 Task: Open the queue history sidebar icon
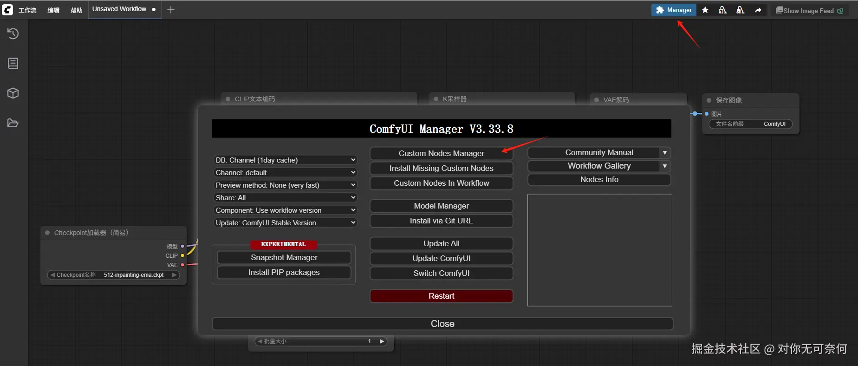13,33
